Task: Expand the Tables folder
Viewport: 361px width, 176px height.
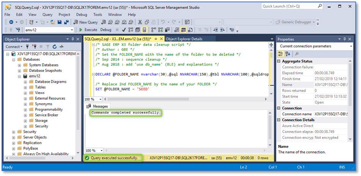Action: [x=25, y=87]
